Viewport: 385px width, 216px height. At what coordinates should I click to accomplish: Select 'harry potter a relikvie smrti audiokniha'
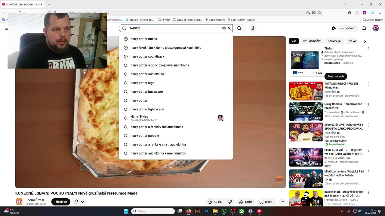[176, 145]
